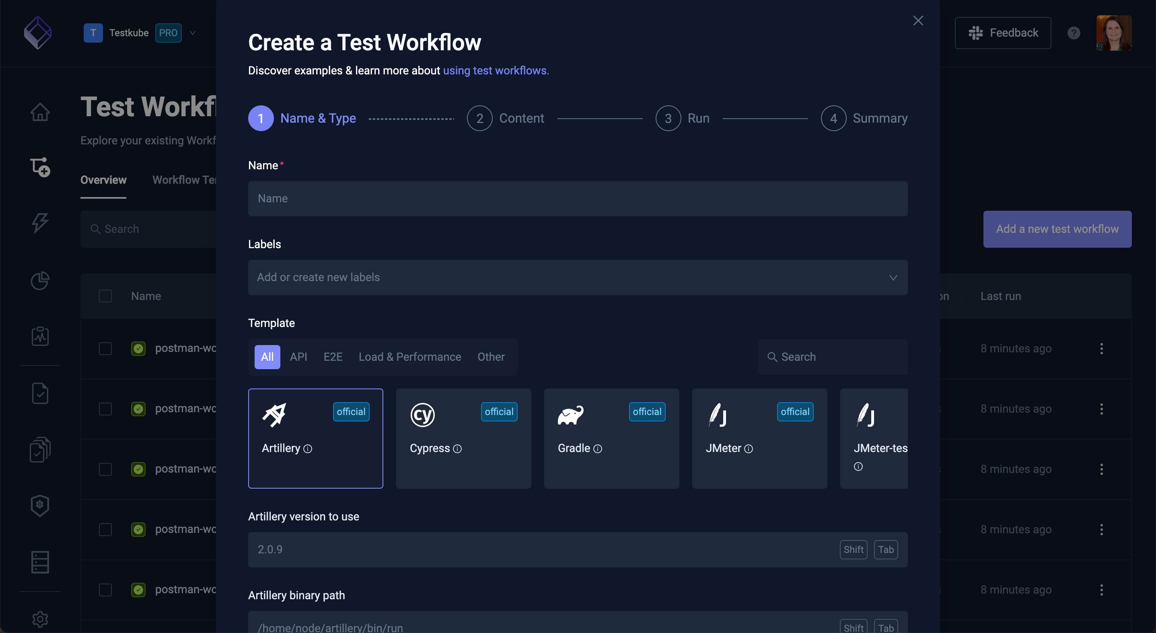
Task: Expand the Labels dropdown
Action: 578,277
